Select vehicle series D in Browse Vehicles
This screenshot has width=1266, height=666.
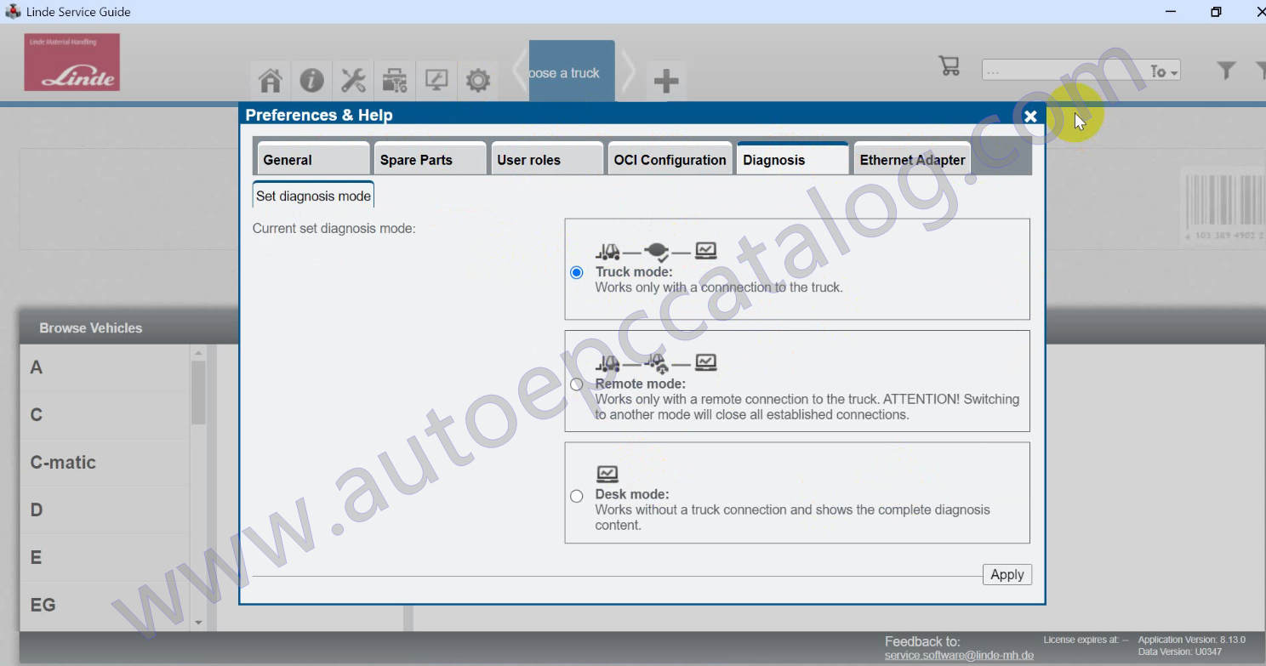coord(105,510)
